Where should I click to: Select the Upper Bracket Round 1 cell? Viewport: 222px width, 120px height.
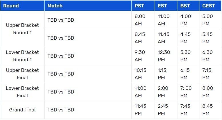click(x=22, y=29)
